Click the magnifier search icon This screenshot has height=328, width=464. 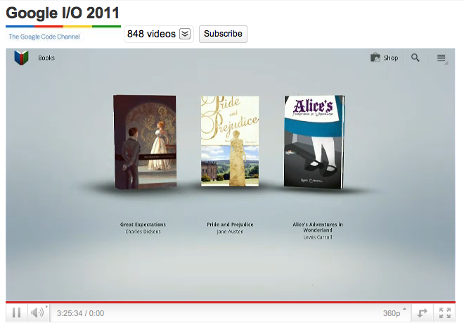coord(415,58)
